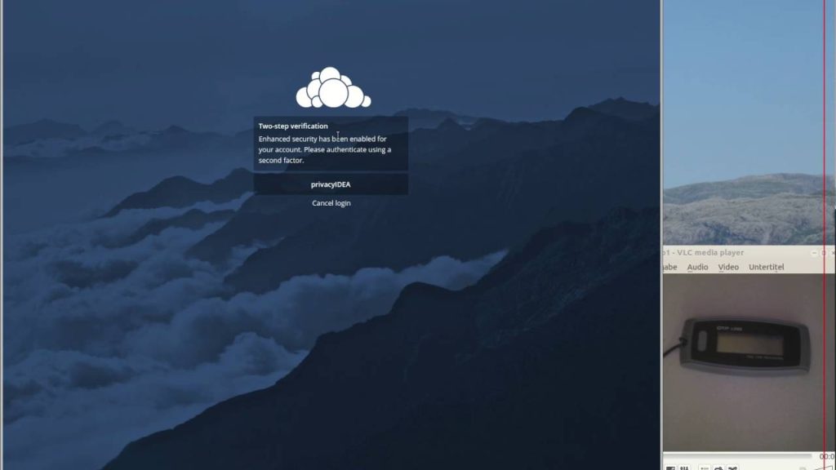
Task: Select privacyIDEA as second factor
Action: click(x=331, y=184)
